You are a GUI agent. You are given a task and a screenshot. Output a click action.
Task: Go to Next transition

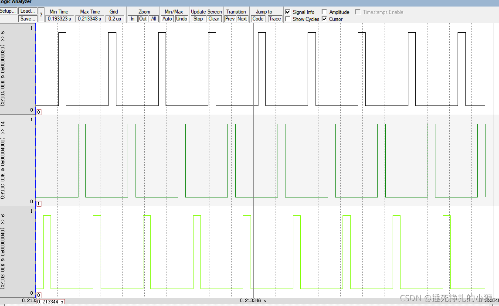242,19
